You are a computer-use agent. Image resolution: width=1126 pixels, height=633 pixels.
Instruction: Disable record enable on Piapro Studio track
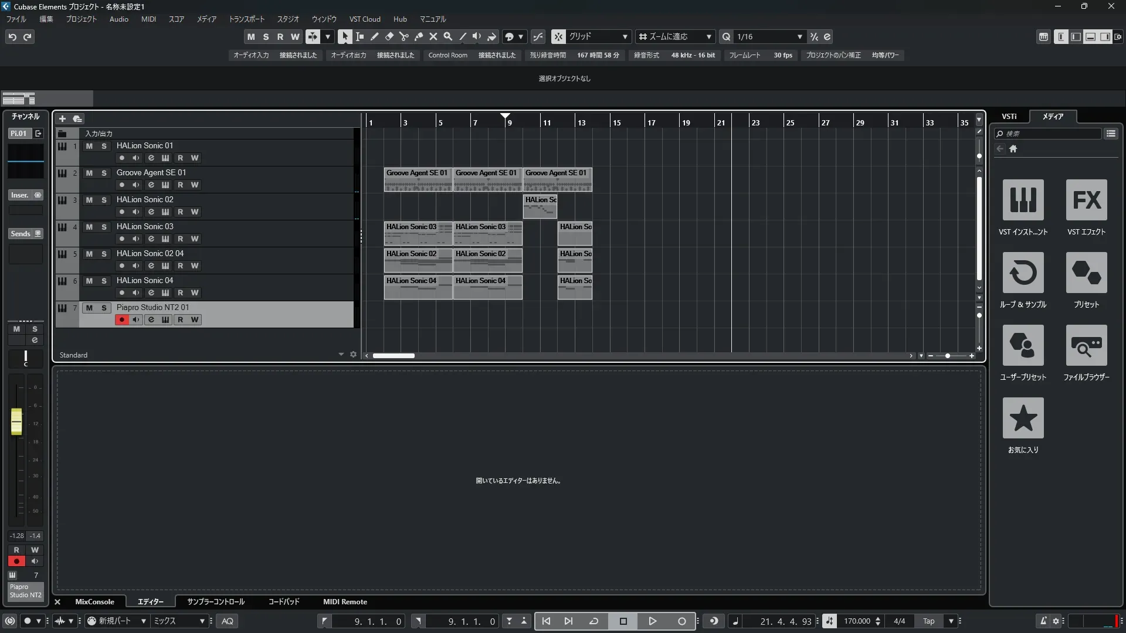click(121, 319)
